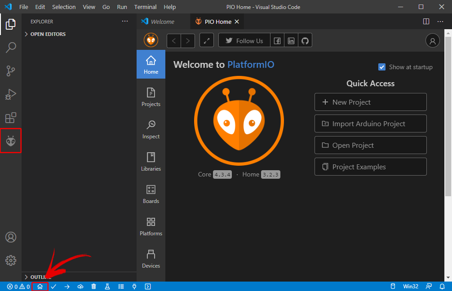
Task: Click the PlatformIO Build checkmark icon
Action: (53, 286)
